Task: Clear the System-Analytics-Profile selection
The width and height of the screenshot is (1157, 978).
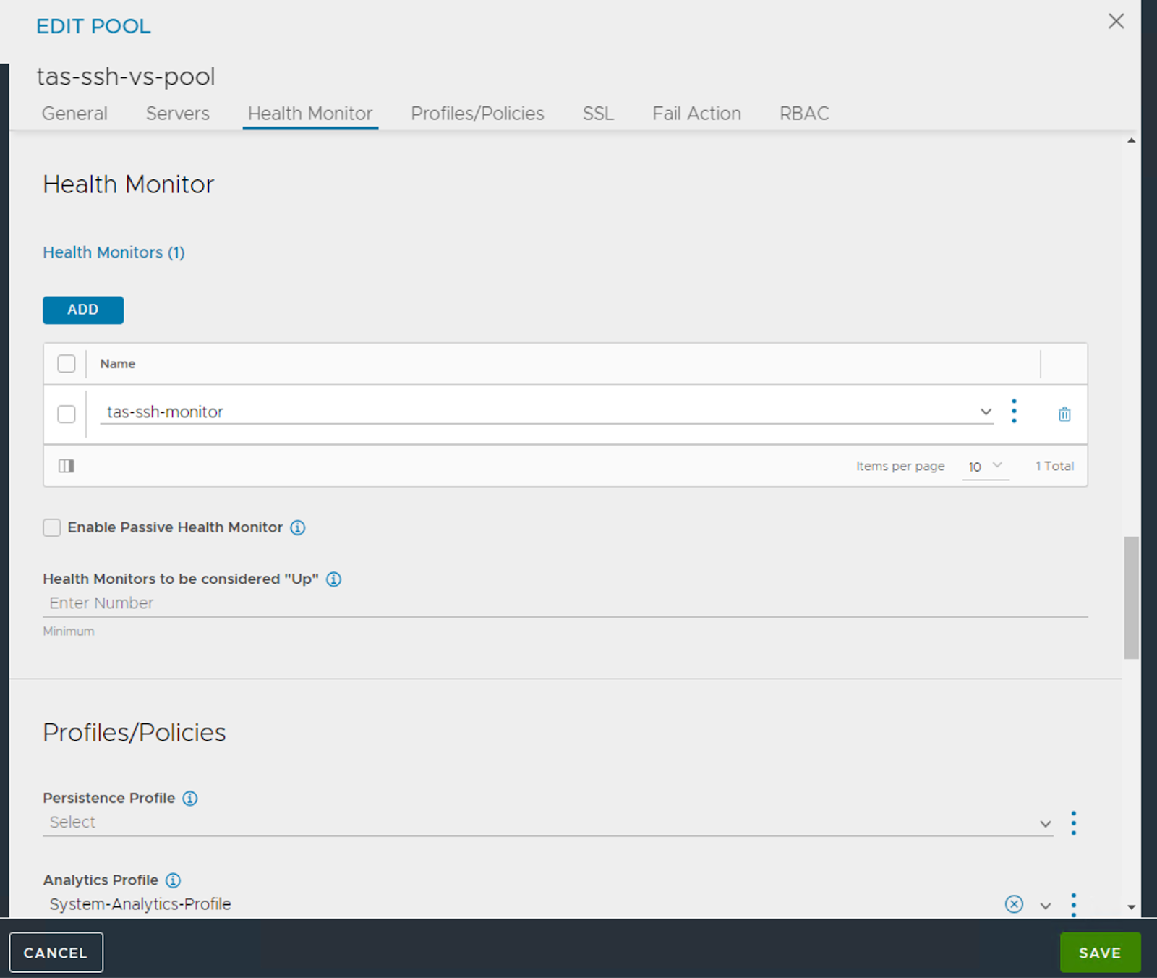Action: (x=1014, y=904)
